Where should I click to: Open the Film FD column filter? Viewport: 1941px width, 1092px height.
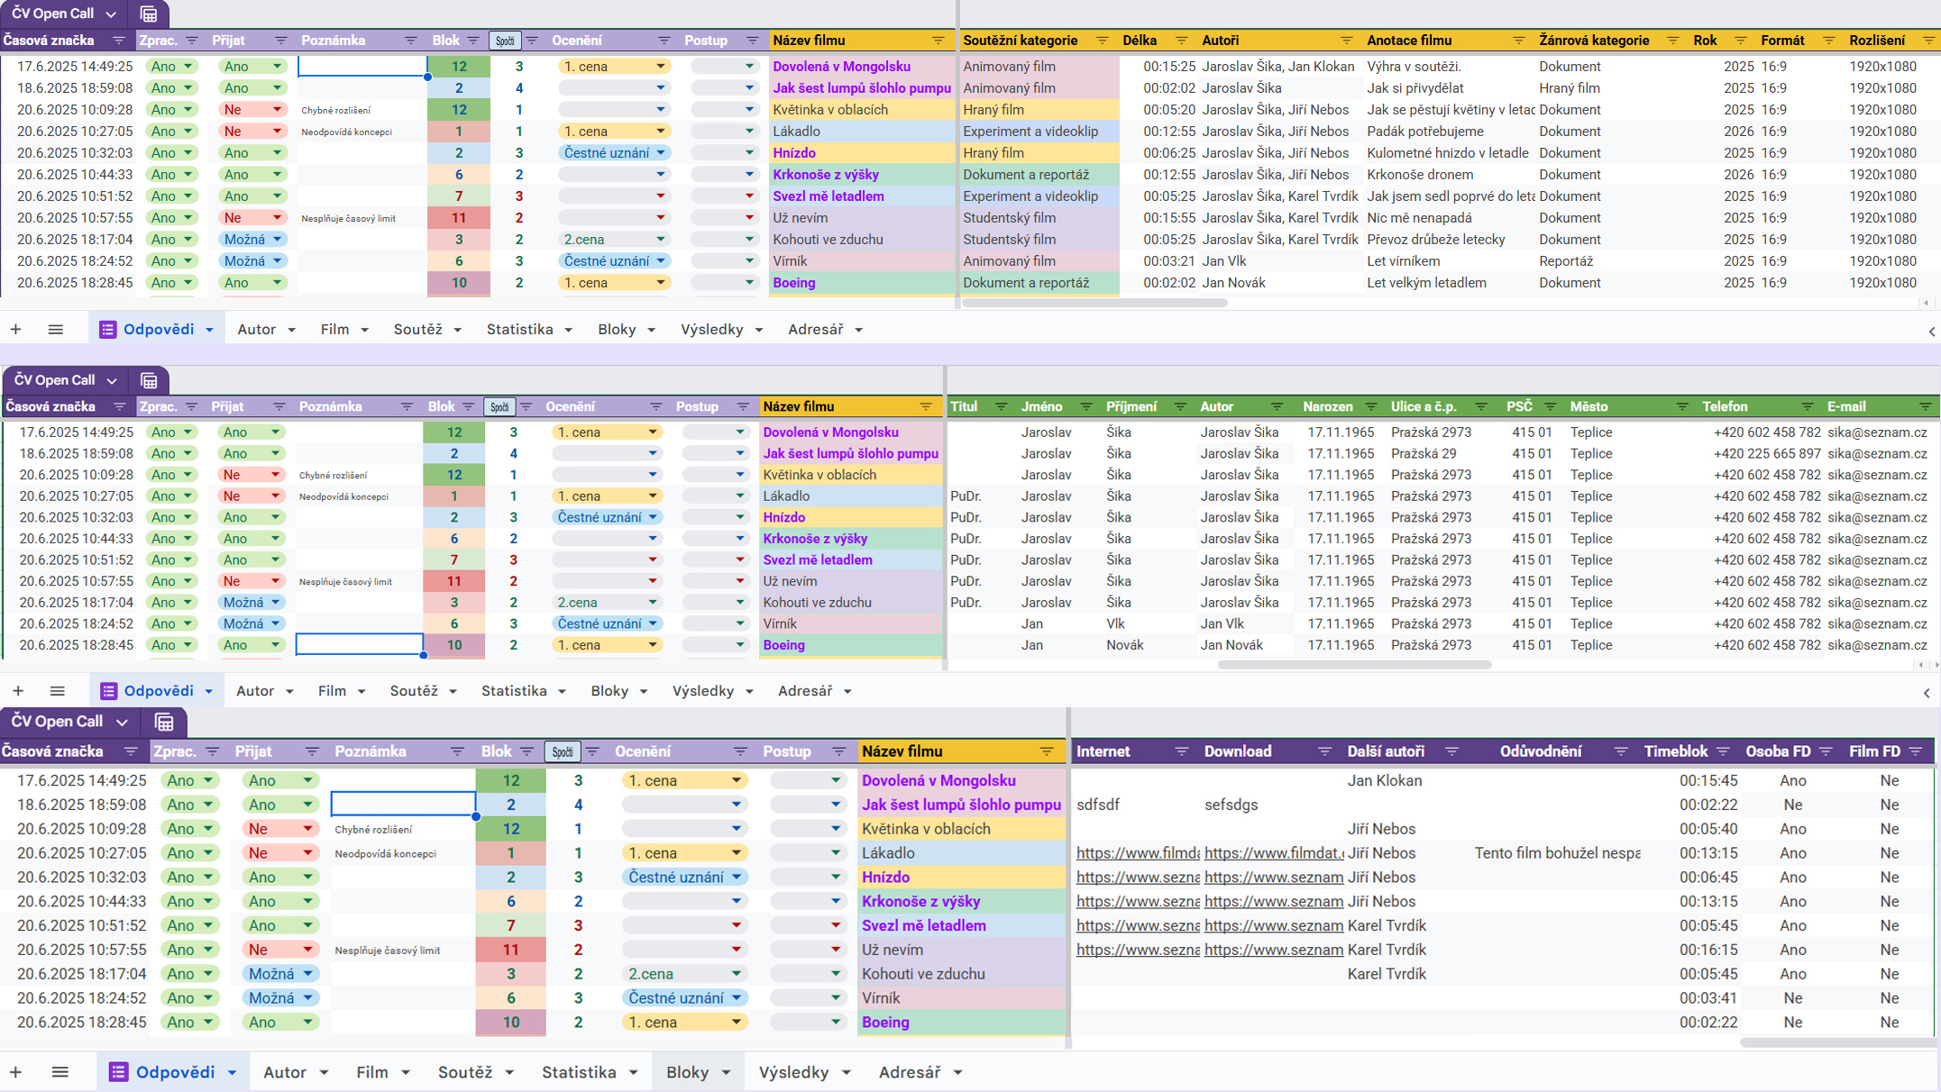pos(1916,751)
